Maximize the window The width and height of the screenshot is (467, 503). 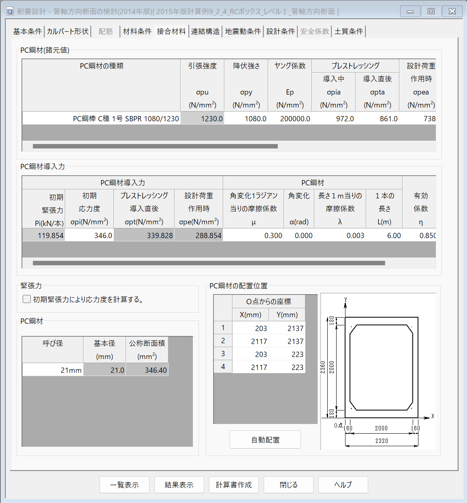(x=431, y=11)
